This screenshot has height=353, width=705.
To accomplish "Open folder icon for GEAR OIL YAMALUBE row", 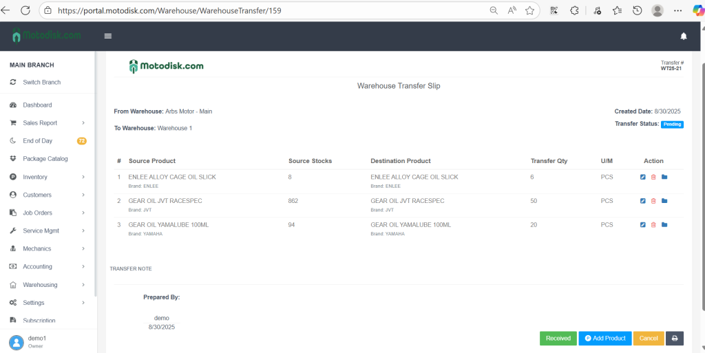I will (x=664, y=225).
